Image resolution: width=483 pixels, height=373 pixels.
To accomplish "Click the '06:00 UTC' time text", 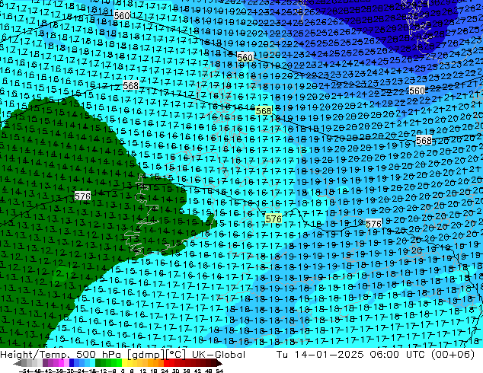I will 398,355.
